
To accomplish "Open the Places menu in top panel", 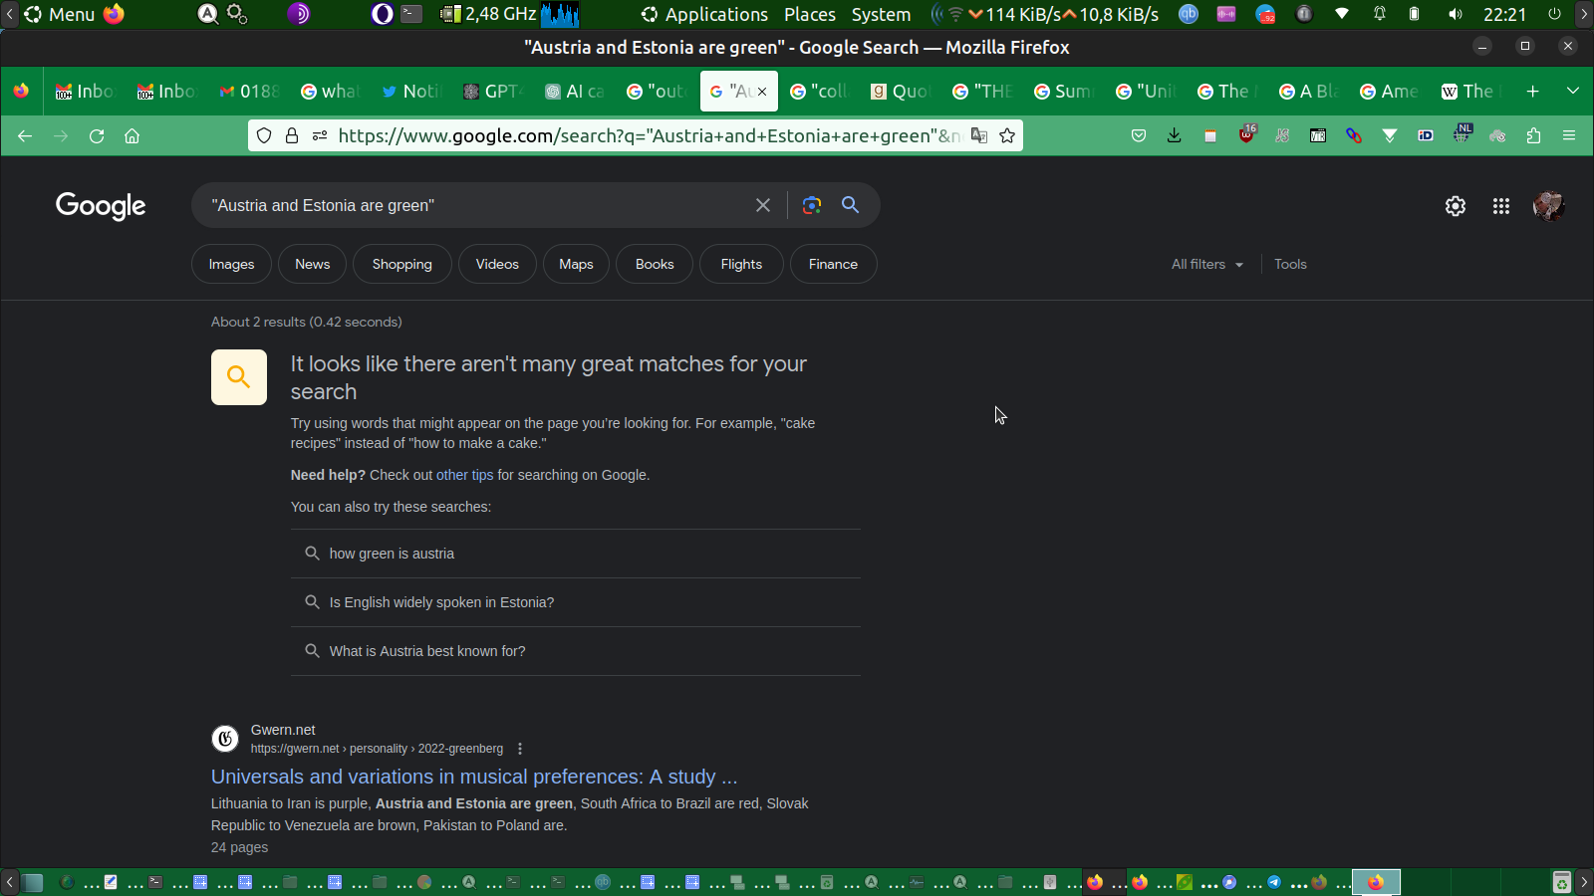I will [x=810, y=14].
